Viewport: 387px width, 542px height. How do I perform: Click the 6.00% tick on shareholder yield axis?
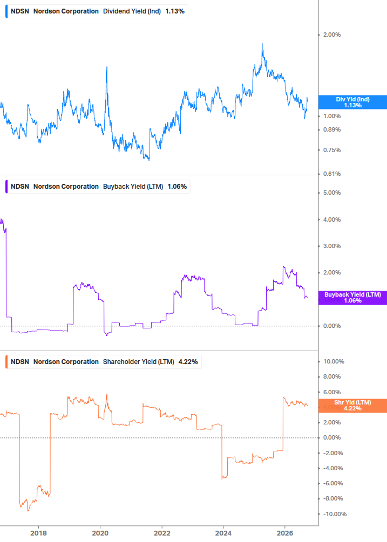(332, 392)
